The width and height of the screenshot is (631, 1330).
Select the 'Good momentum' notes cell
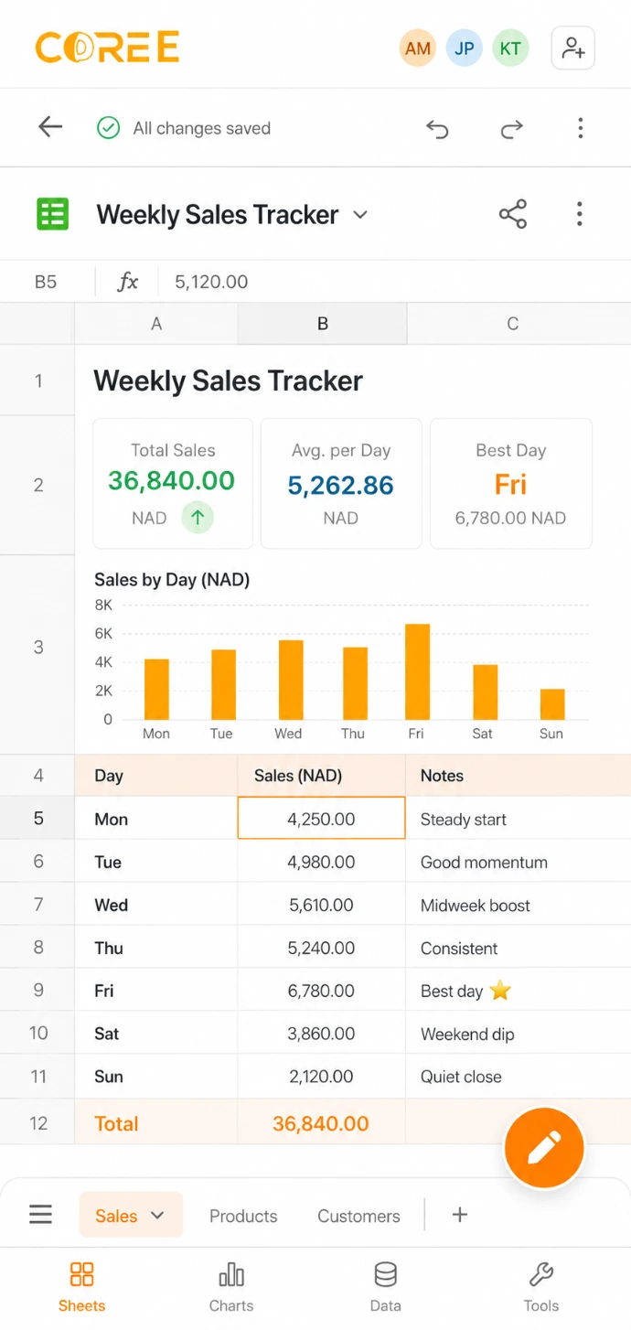click(518, 862)
